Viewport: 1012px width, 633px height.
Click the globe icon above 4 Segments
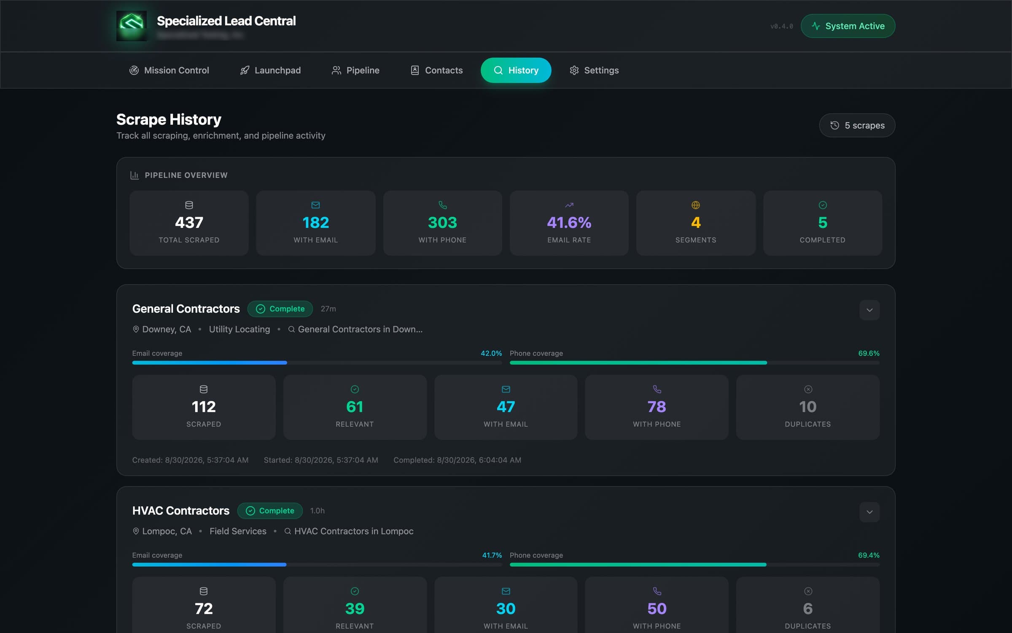(696, 205)
